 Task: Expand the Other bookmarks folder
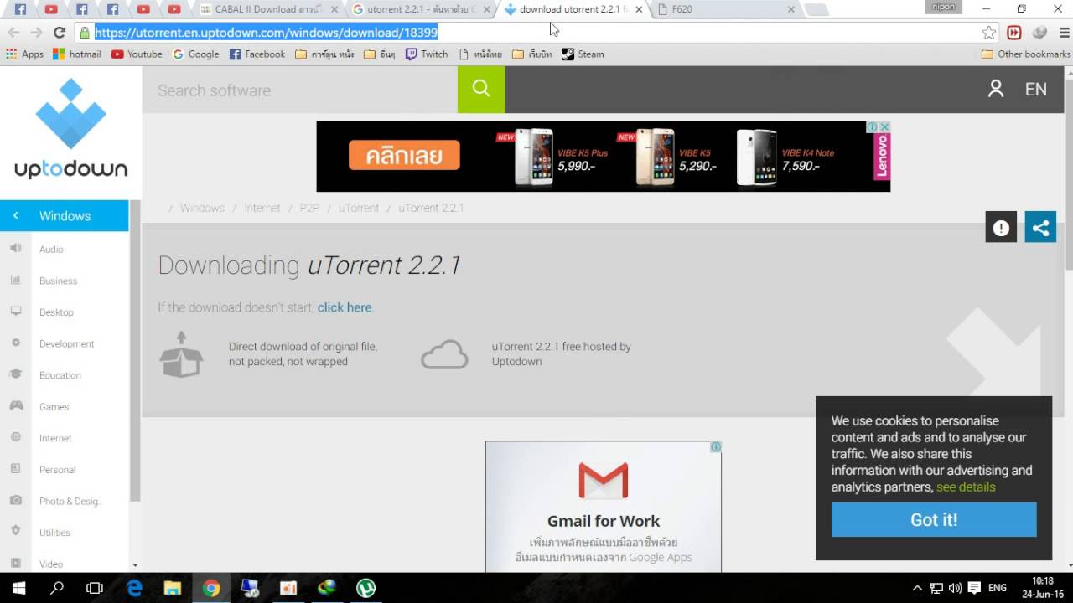coord(1026,54)
